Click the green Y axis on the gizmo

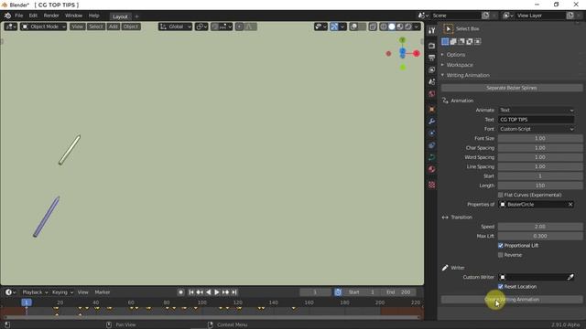tap(403, 40)
